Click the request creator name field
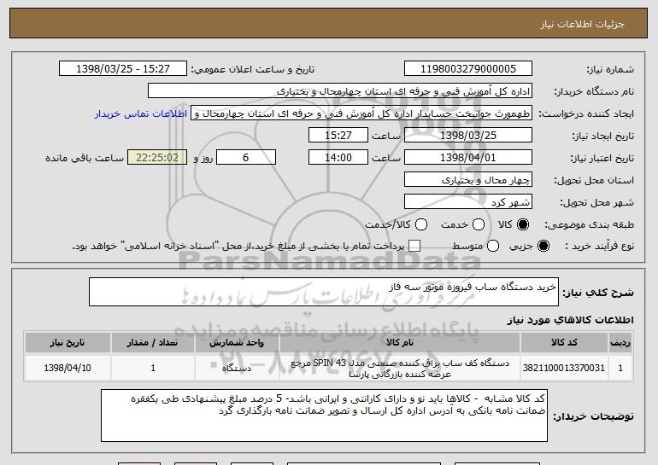 pos(361,113)
